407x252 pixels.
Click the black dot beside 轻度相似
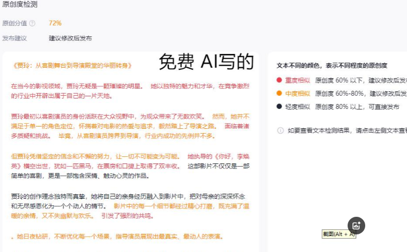(279, 107)
